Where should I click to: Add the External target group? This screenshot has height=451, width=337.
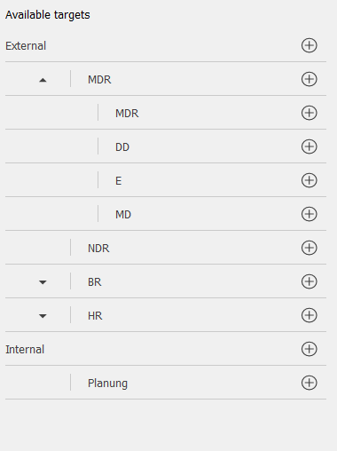point(310,45)
